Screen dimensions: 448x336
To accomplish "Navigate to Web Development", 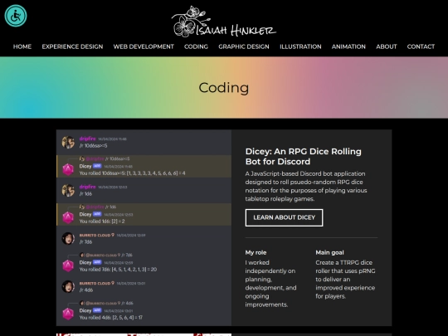I will tap(144, 46).
